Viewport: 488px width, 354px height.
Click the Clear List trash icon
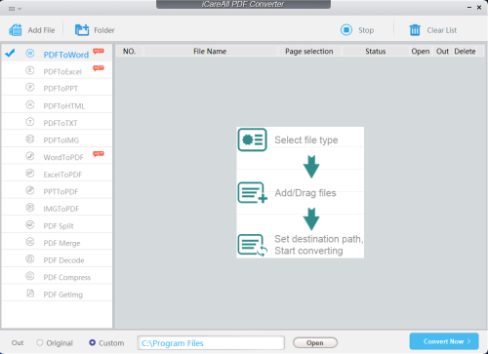coord(415,30)
